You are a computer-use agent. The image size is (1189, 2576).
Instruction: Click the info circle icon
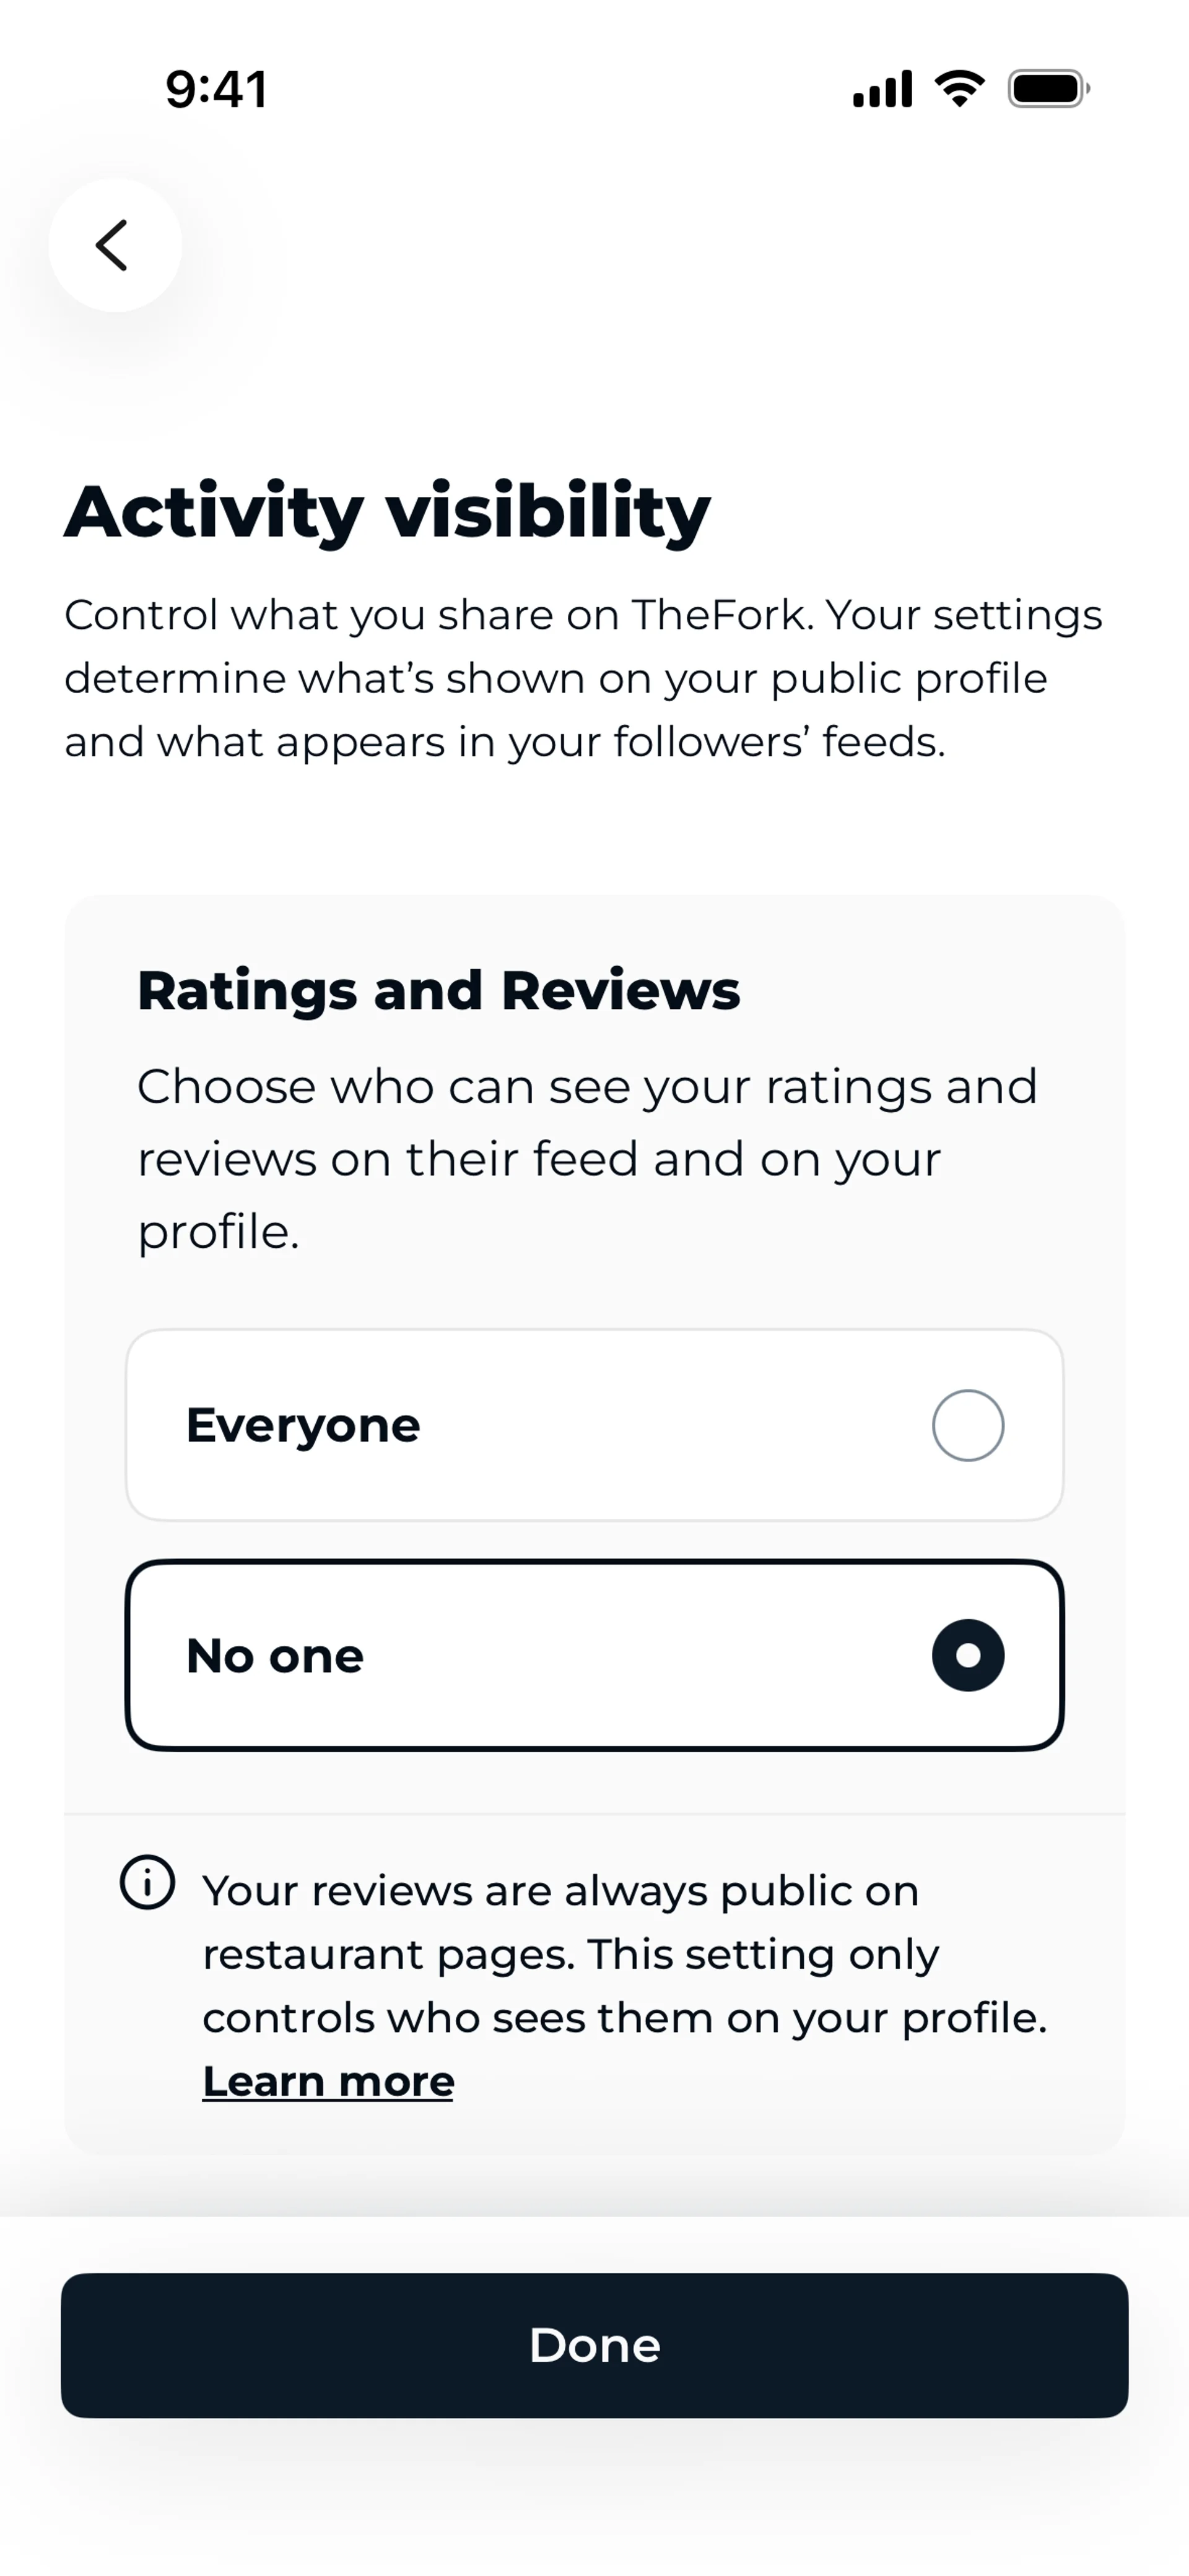point(147,1883)
